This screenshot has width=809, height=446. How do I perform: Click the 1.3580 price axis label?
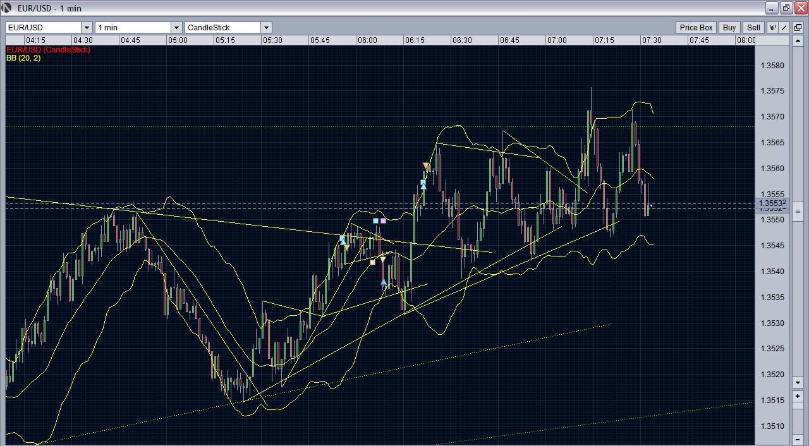(x=772, y=66)
